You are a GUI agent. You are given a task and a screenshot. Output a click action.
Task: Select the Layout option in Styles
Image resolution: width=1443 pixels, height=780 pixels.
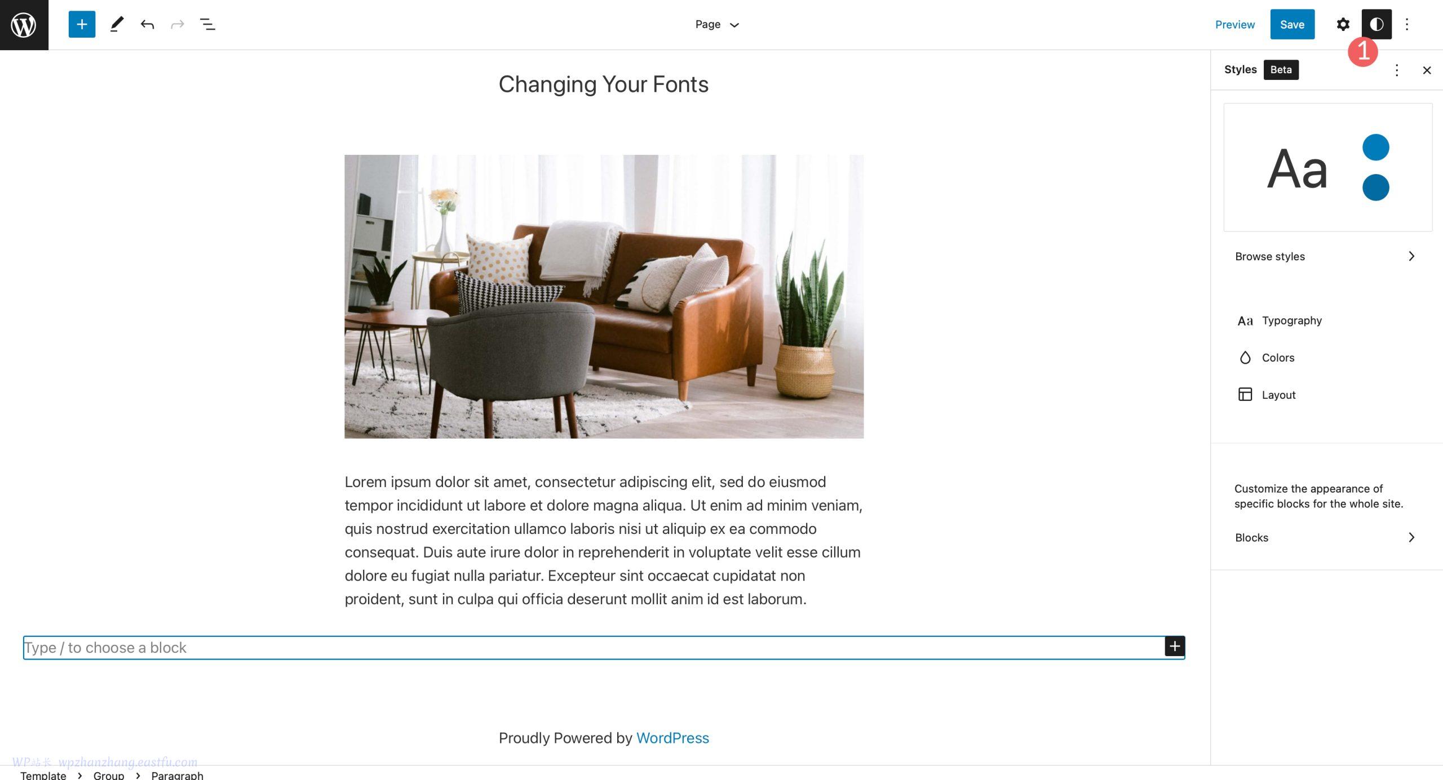pos(1278,394)
